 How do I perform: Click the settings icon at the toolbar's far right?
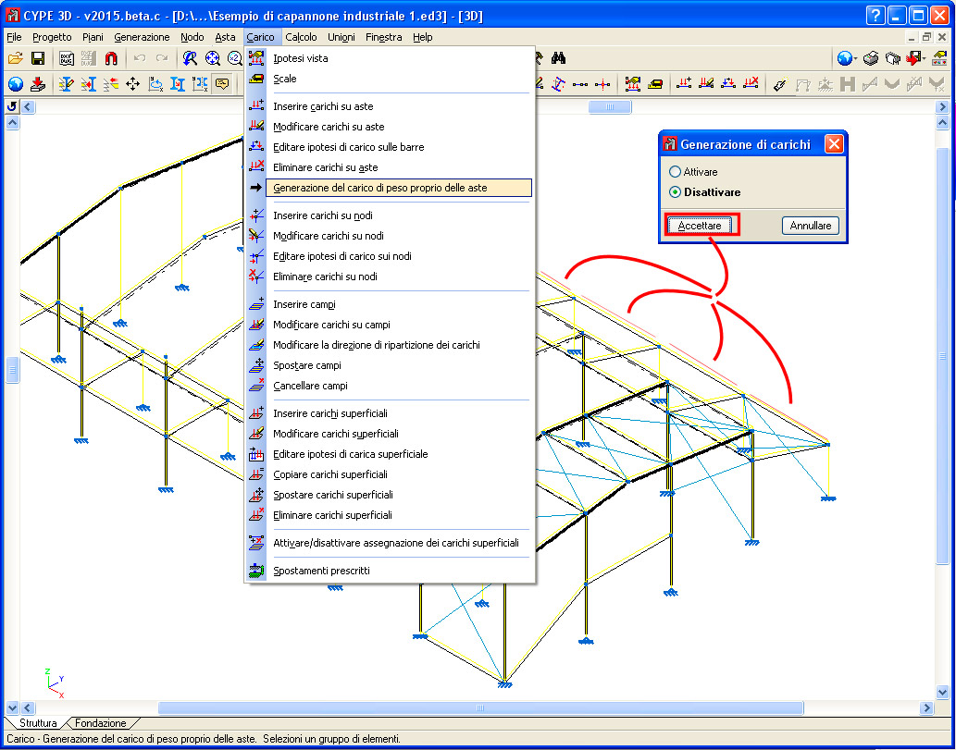939,58
